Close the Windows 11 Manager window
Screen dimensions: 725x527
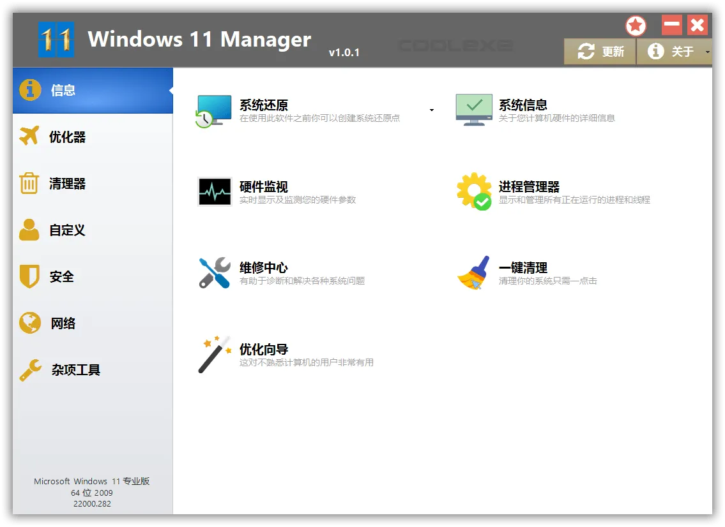[x=698, y=25]
